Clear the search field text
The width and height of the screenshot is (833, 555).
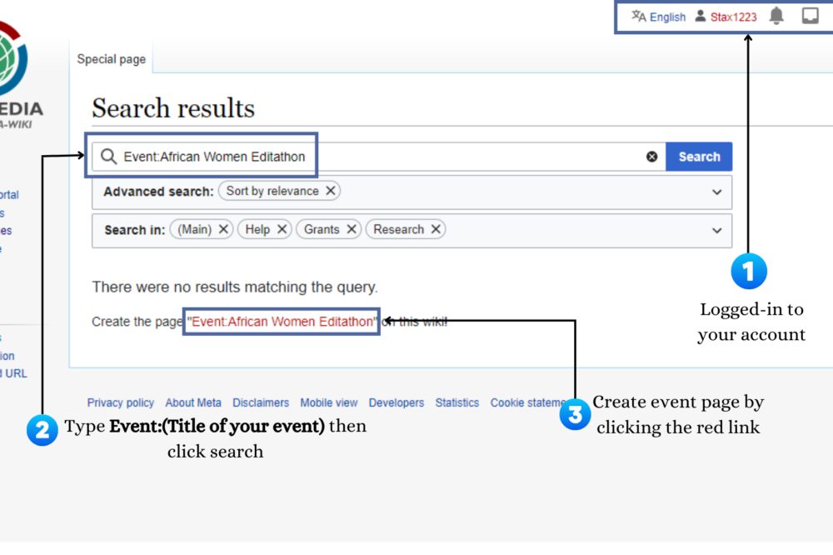click(652, 157)
